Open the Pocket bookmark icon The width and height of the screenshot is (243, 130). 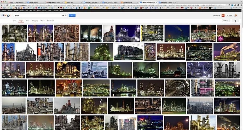[36, 8]
